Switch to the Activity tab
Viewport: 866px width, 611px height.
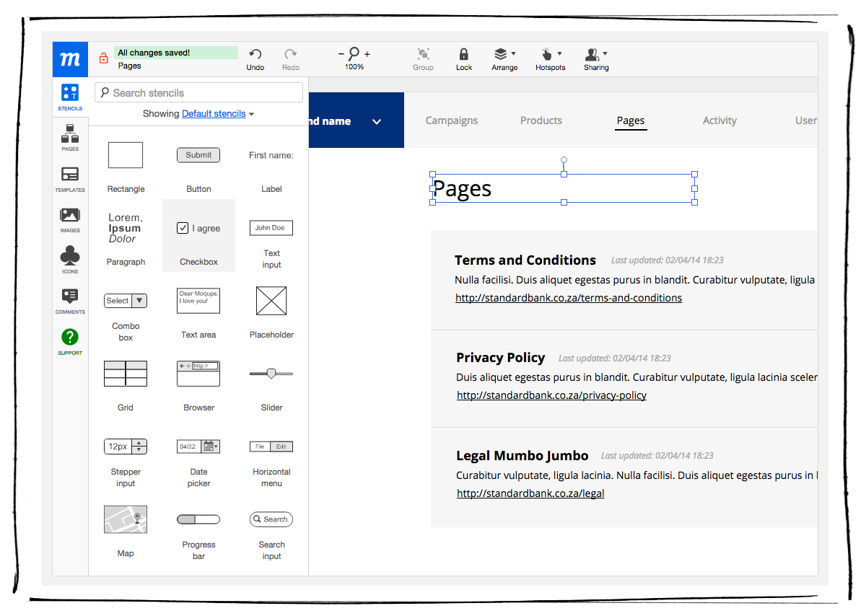pyautogui.click(x=720, y=120)
